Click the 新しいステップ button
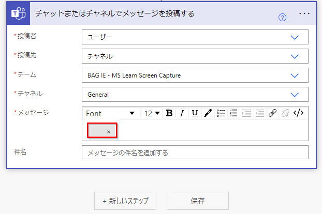The height and width of the screenshot is (214, 322). pos(125,201)
